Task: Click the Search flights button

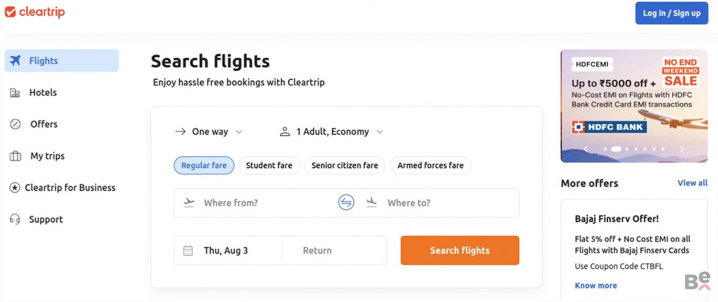Action: [x=460, y=251]
